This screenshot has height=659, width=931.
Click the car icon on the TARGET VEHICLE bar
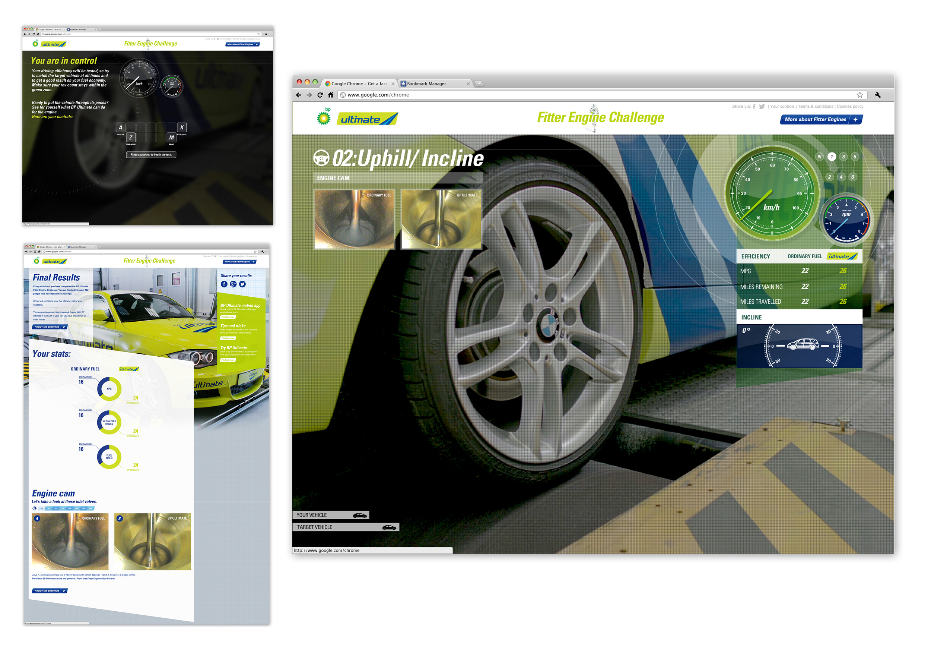[x=389, y=527]
